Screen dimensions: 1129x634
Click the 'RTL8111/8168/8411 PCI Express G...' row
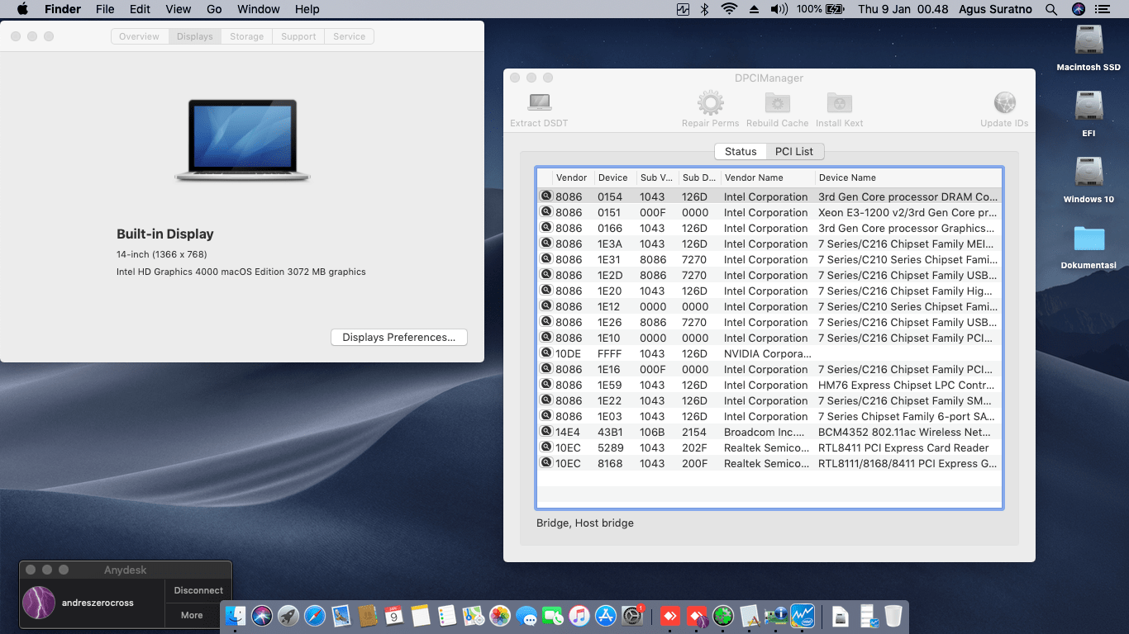(x=769, y=463)
